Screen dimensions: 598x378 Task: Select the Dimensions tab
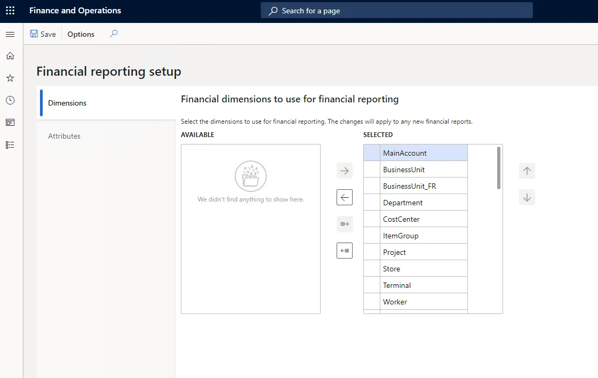coord(67,103)
